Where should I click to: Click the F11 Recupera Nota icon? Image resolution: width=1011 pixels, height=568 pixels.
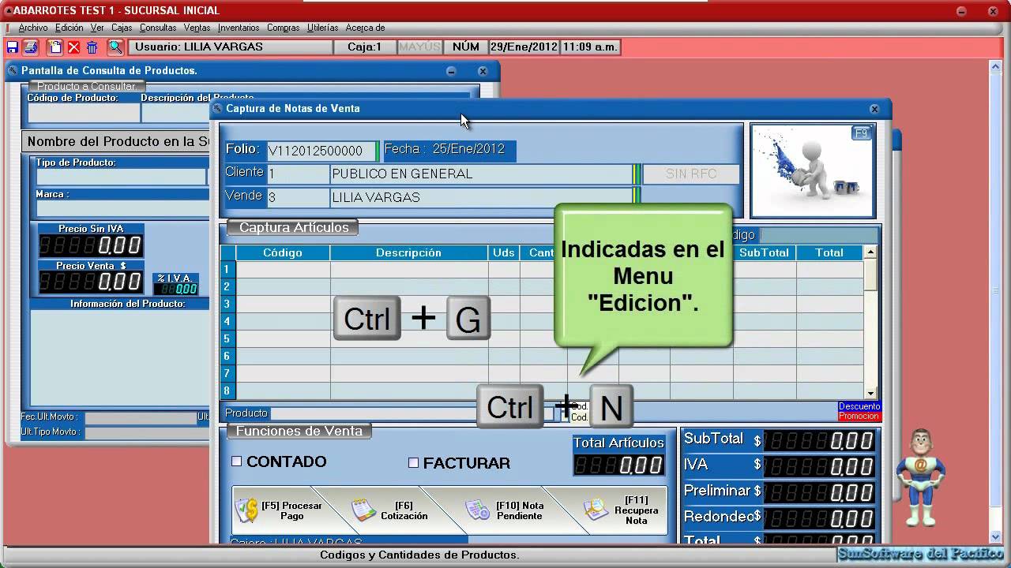coord(596,510)
